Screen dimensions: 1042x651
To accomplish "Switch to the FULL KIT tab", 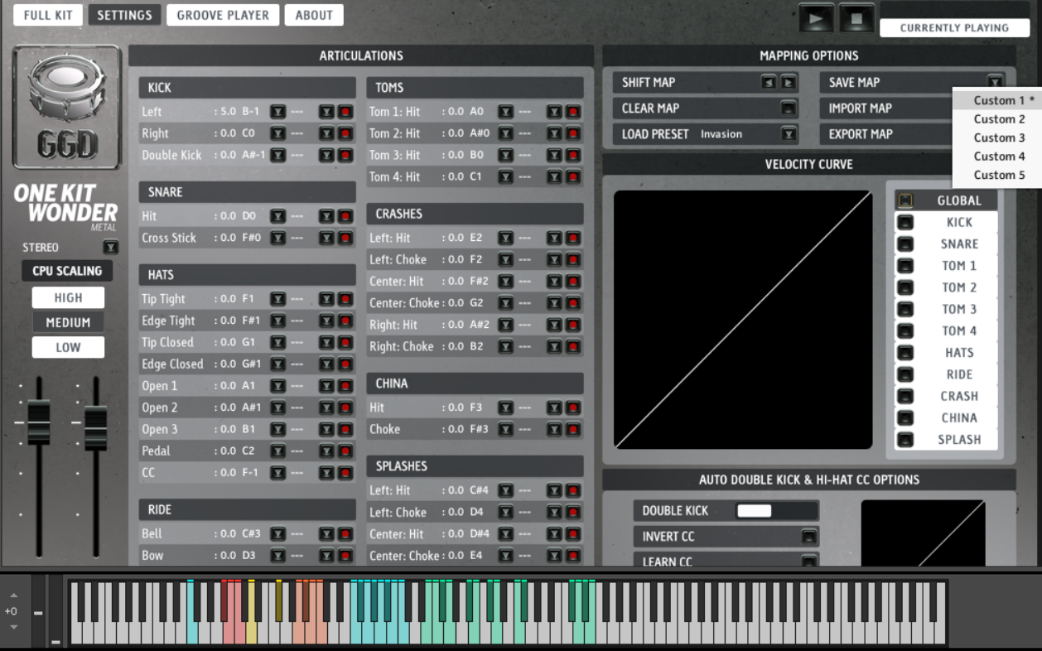I will [48, 15].
